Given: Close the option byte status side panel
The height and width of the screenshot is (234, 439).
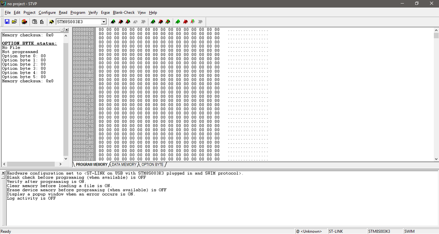Looking at the screenshot, I should (x=66, y=29).
